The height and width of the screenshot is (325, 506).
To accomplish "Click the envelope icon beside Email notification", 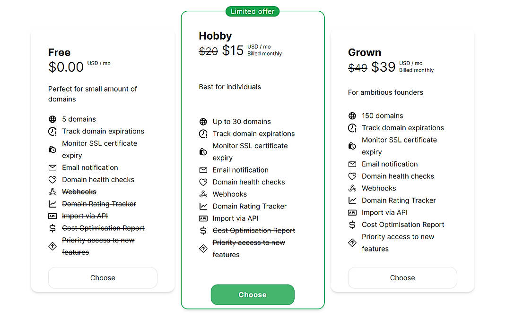I will coord(52,167).
